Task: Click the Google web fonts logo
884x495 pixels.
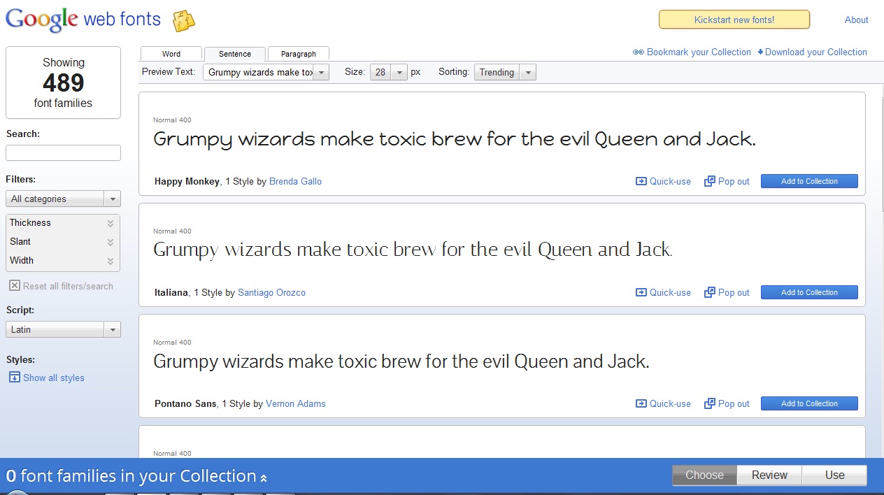Action: (83, 19)
